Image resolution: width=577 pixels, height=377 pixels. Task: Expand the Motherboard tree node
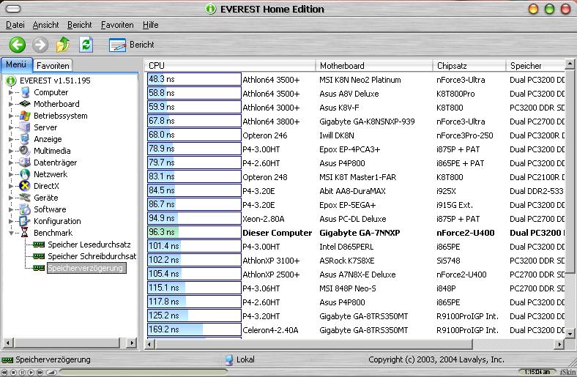point(11,104)
